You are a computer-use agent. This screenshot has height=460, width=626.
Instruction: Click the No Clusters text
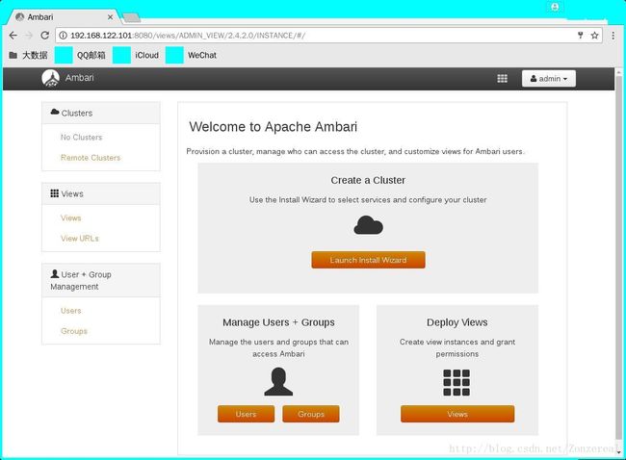(82, 138)
